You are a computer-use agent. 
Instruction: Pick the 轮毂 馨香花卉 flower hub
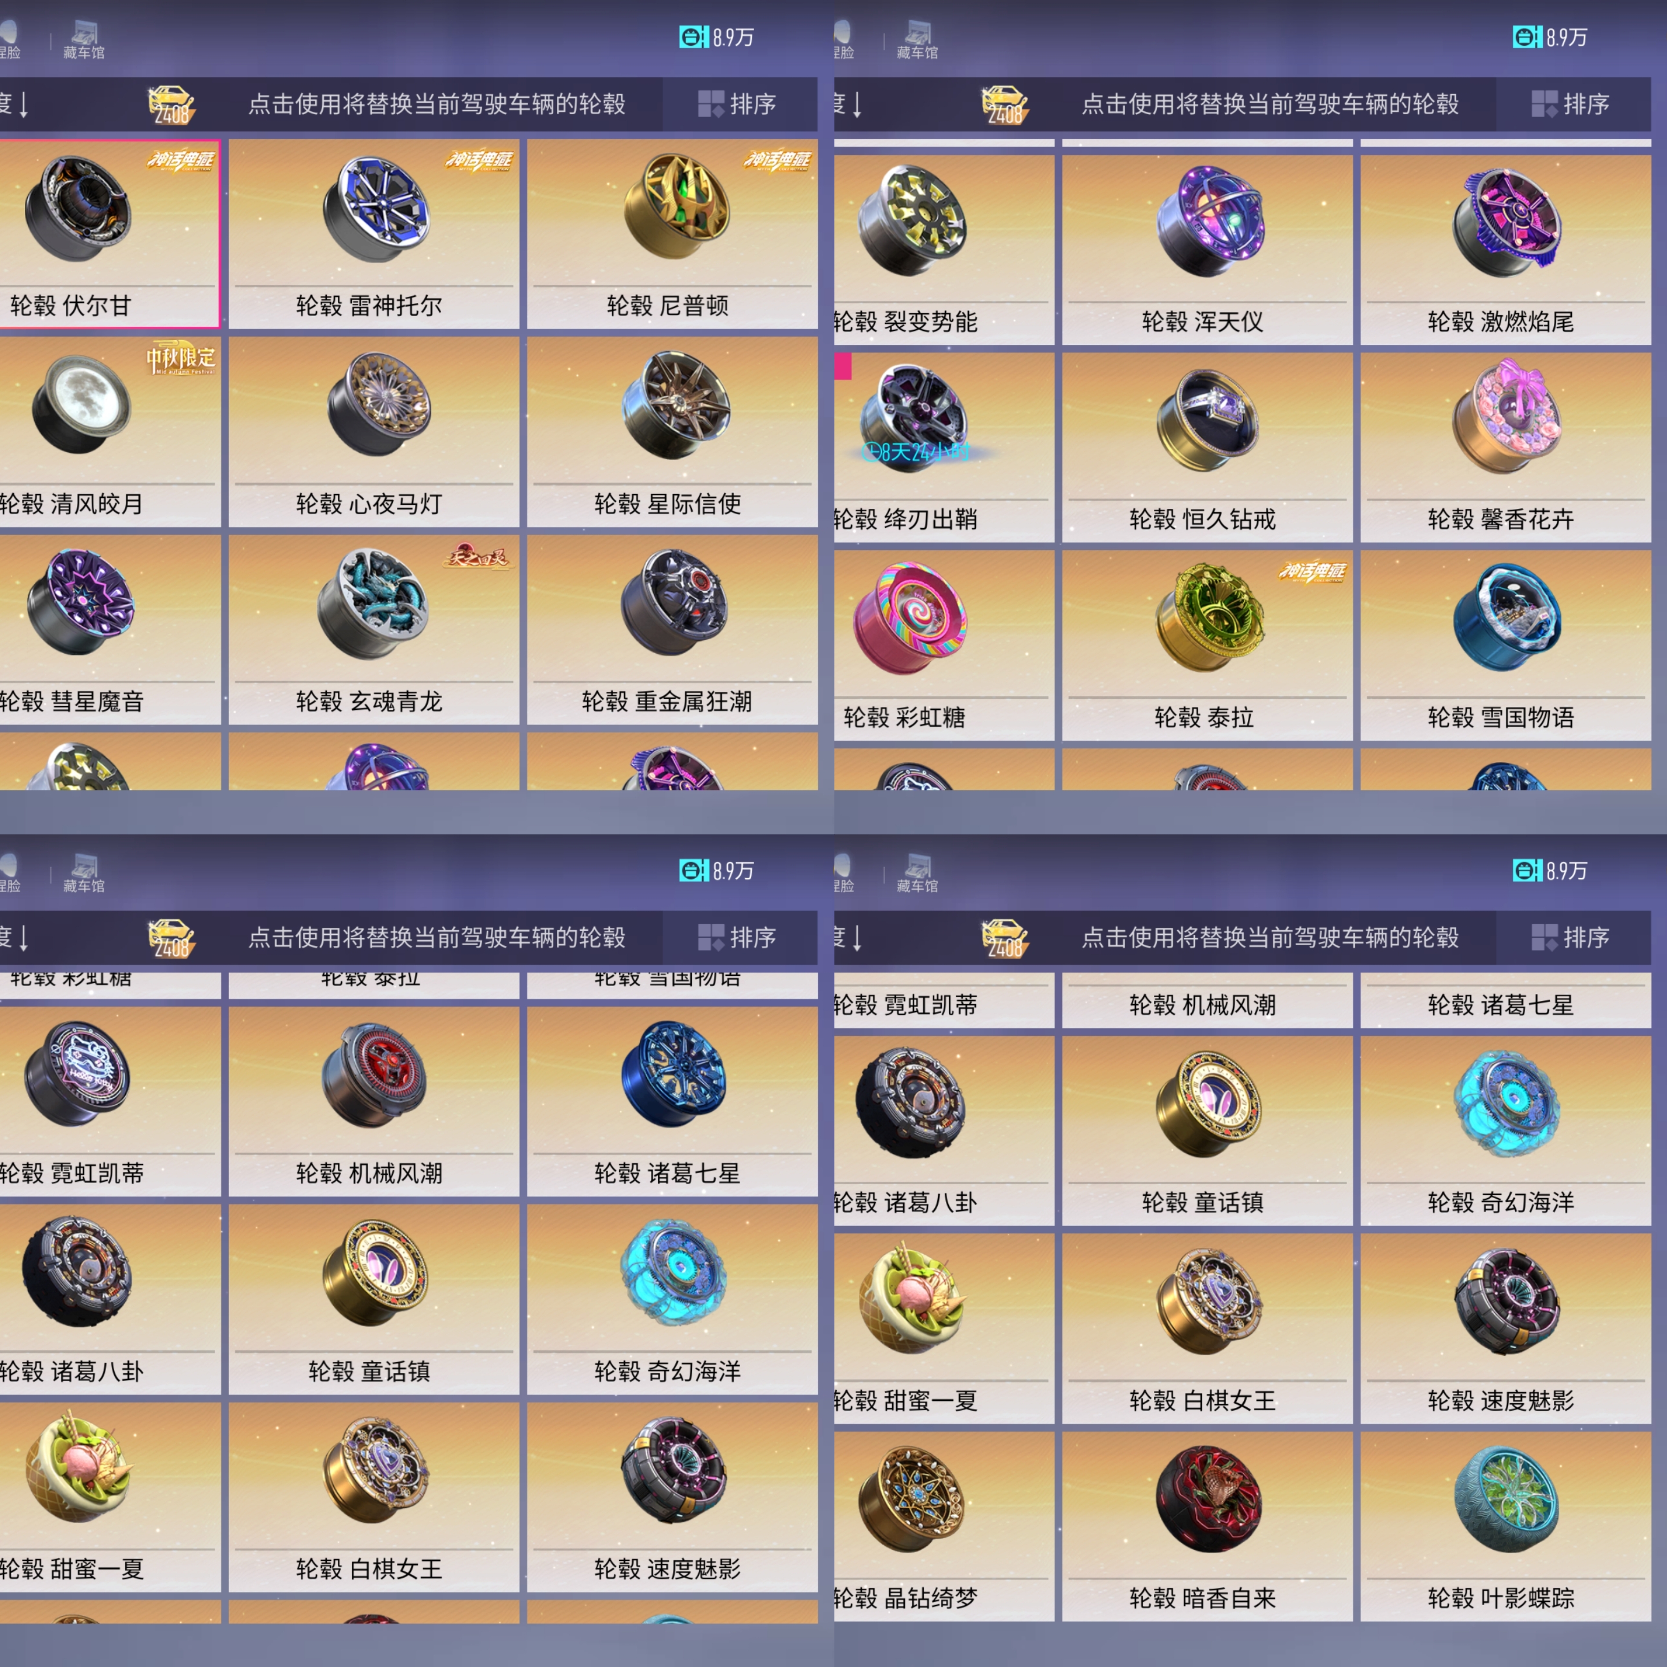point(1506,448)
